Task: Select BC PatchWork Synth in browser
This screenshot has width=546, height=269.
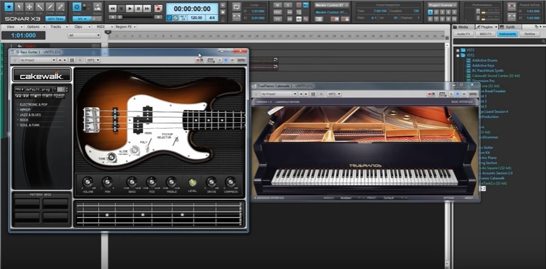Action: [488, 70]
